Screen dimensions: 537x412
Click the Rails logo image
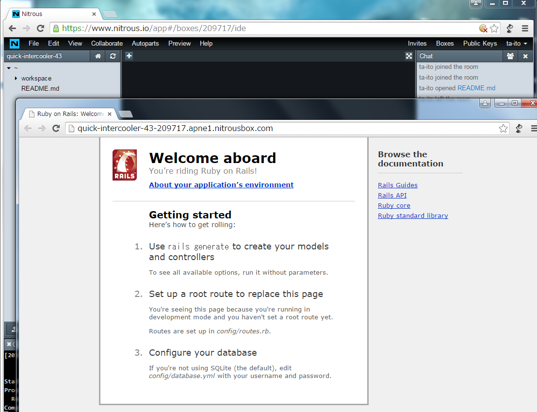tap(125, 165)
